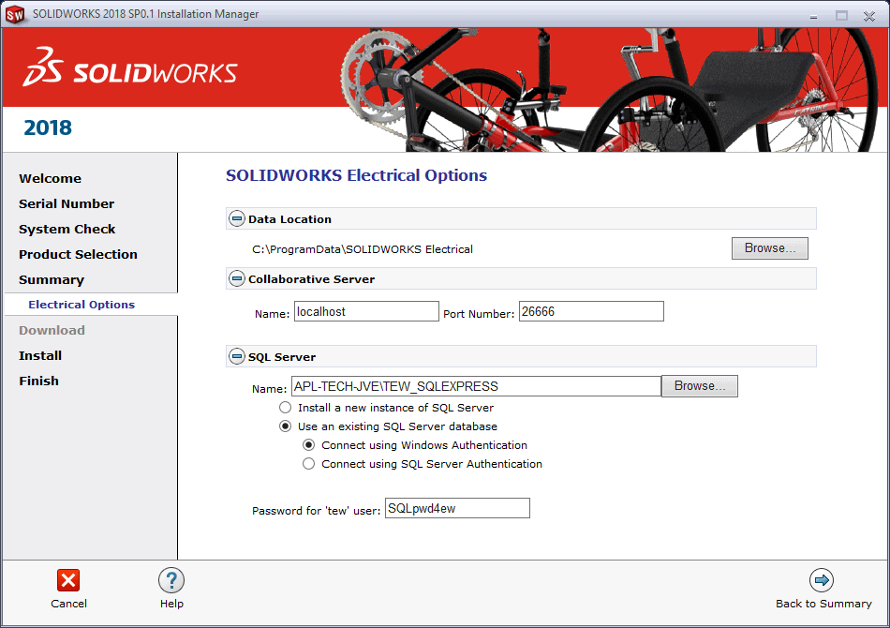This screenshot has height=628, width=890.
Task: Open the Product Selection step
Action: tap(78, 254)
